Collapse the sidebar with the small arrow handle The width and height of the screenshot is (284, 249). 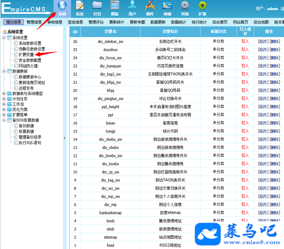point(64,138)
